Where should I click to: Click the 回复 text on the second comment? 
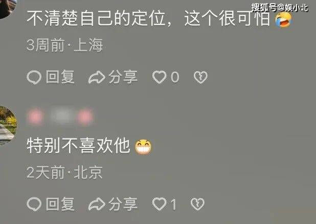60,204
